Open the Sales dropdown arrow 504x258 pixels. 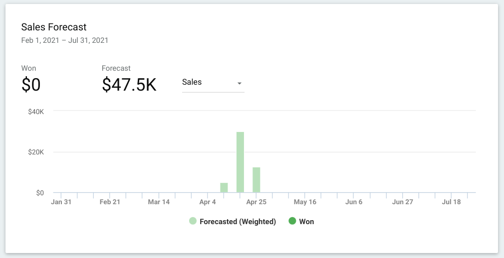point(240,83)
